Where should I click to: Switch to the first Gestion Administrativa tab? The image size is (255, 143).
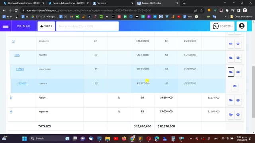tap(24, 3)
